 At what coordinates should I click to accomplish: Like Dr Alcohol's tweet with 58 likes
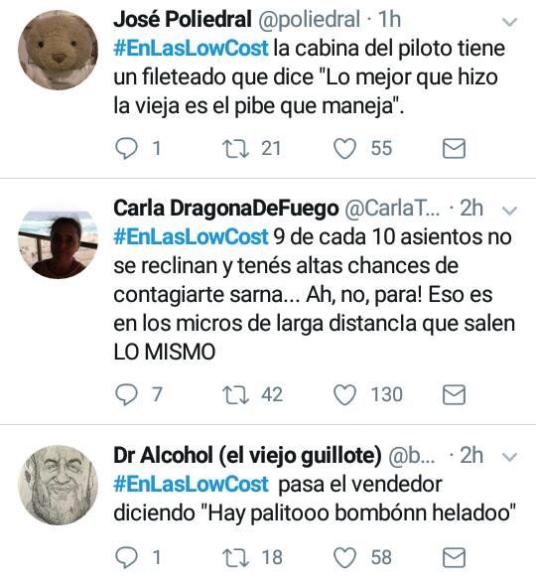click(344, 557)
